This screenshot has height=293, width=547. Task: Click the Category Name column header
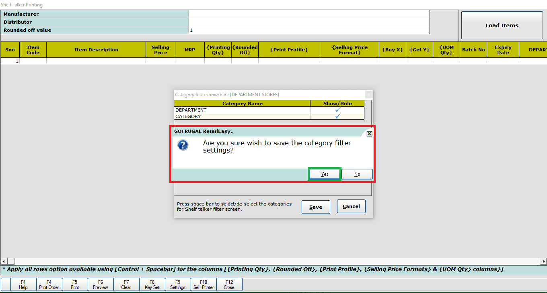click(243, 104)
